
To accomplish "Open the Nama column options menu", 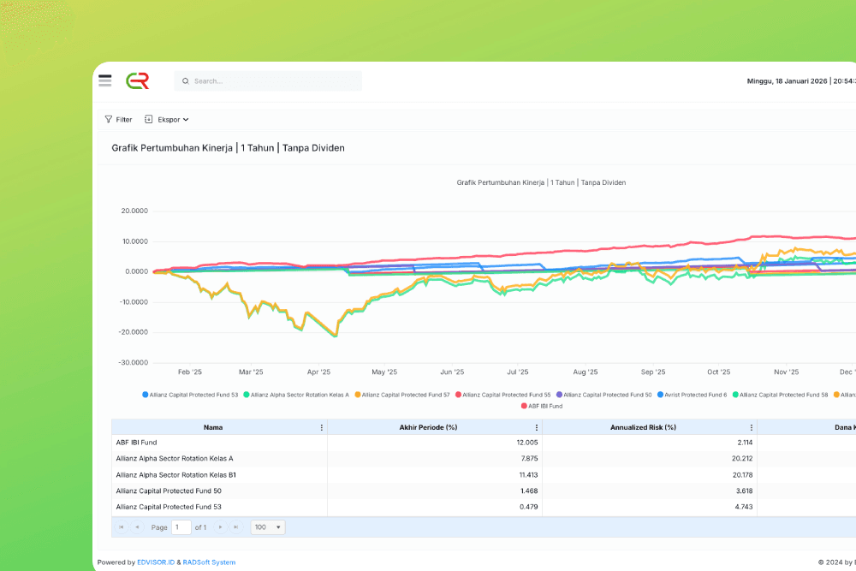I will (322, 427).
